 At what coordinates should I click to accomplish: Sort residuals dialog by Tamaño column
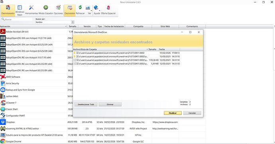click(153, 49)
